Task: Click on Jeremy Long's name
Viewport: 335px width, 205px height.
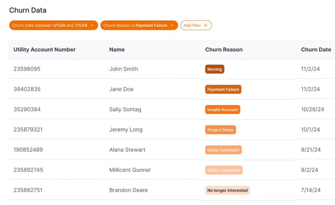Action: point(126,130)
